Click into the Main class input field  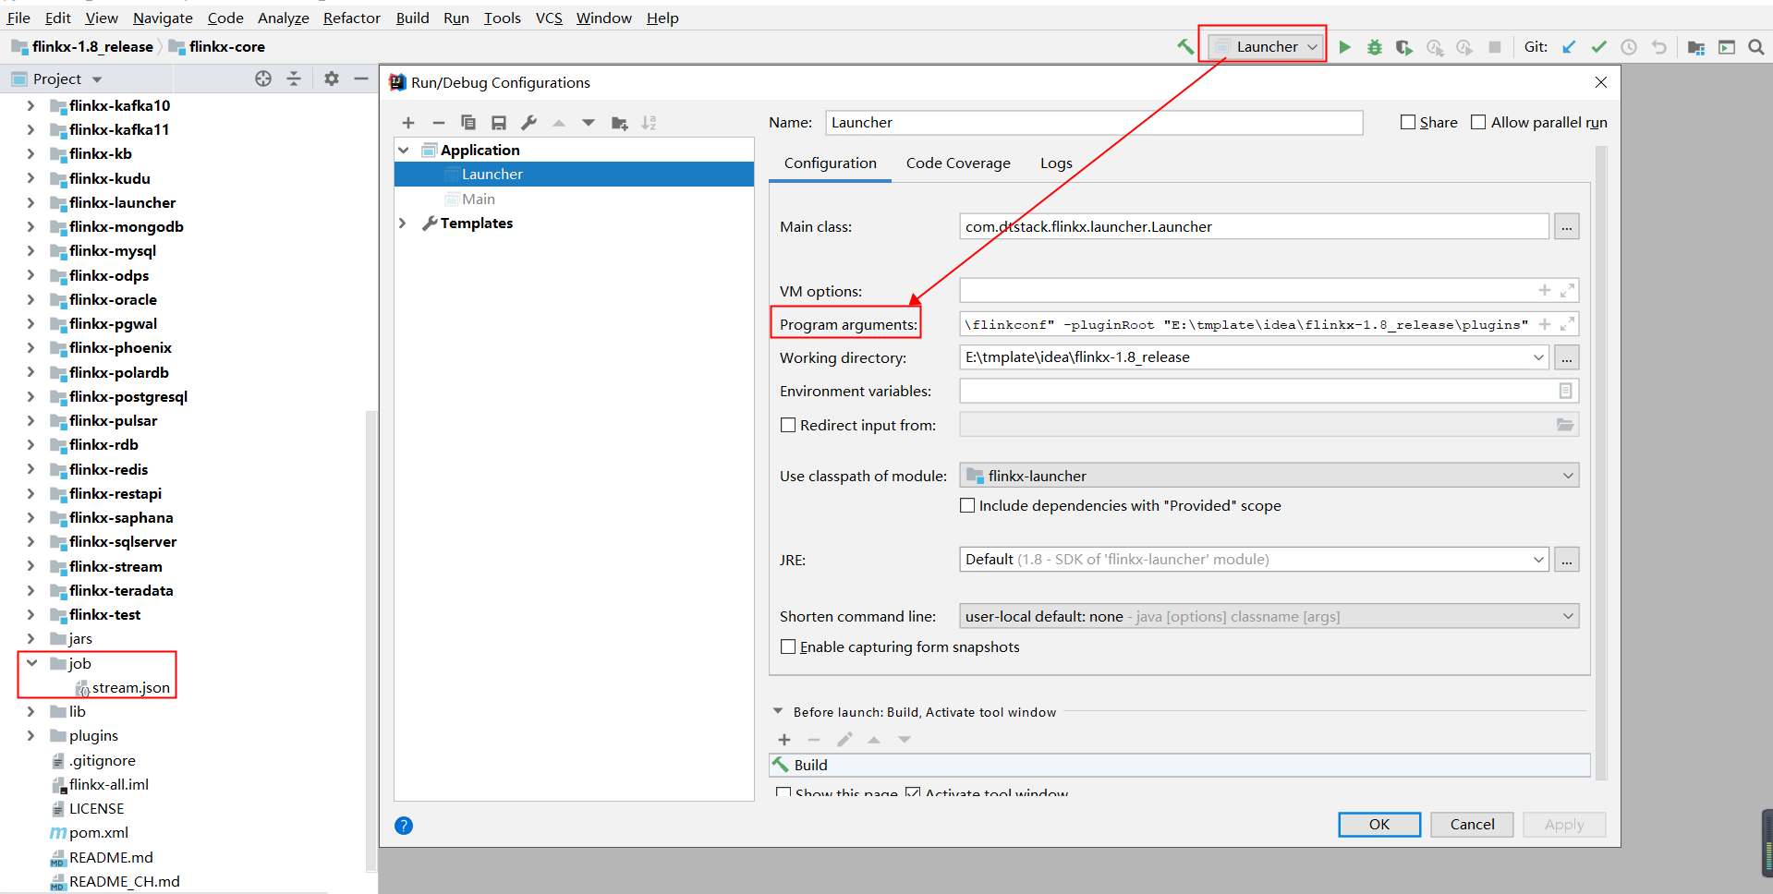pos(1254,226)
